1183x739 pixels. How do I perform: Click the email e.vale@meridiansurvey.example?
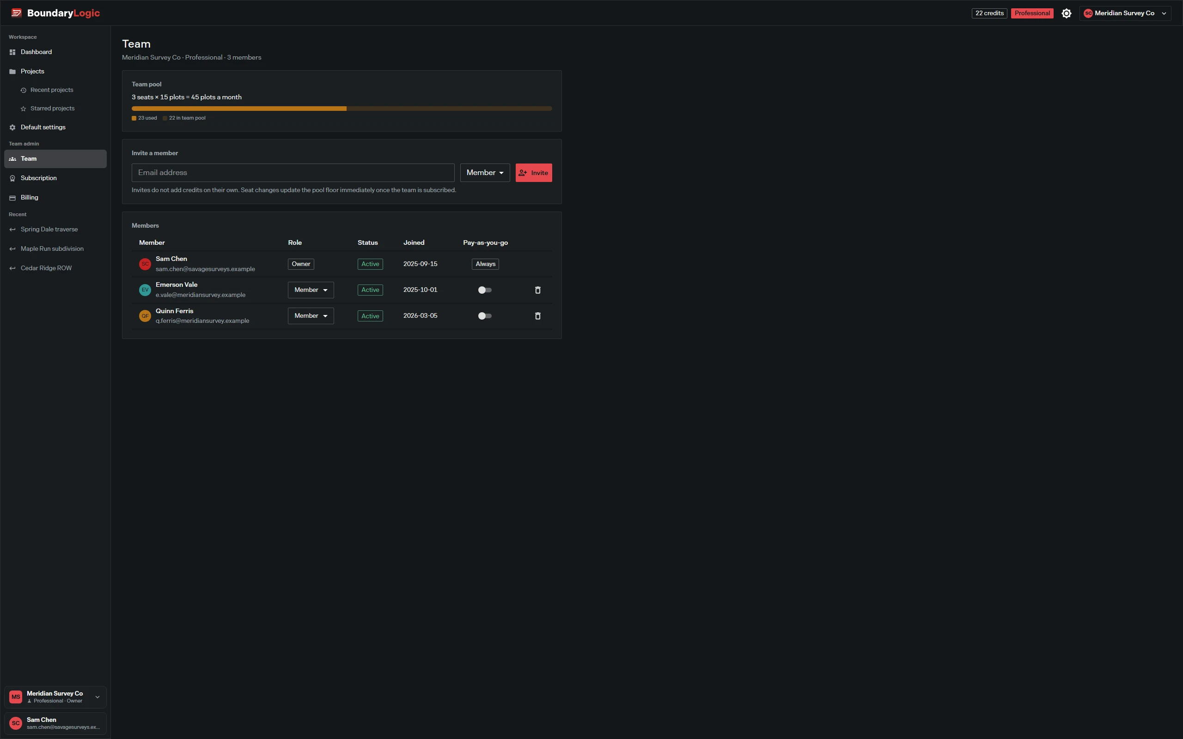(x=201, y=295)
